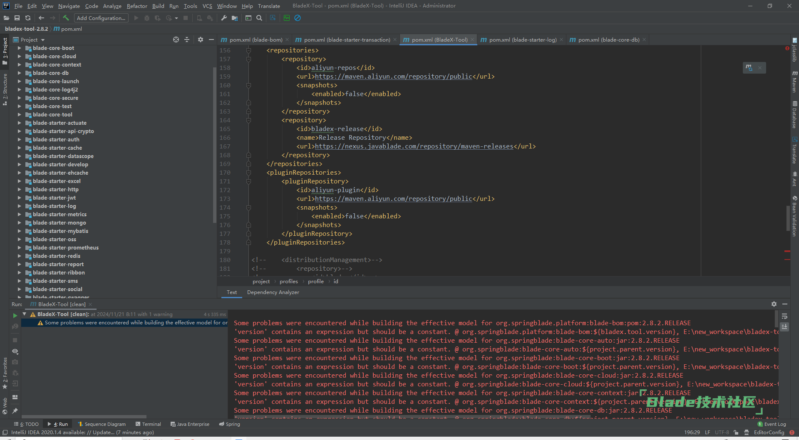Click the Synchronize refresh toolbar icon
The image size is (799, 440).
(28, 18)
